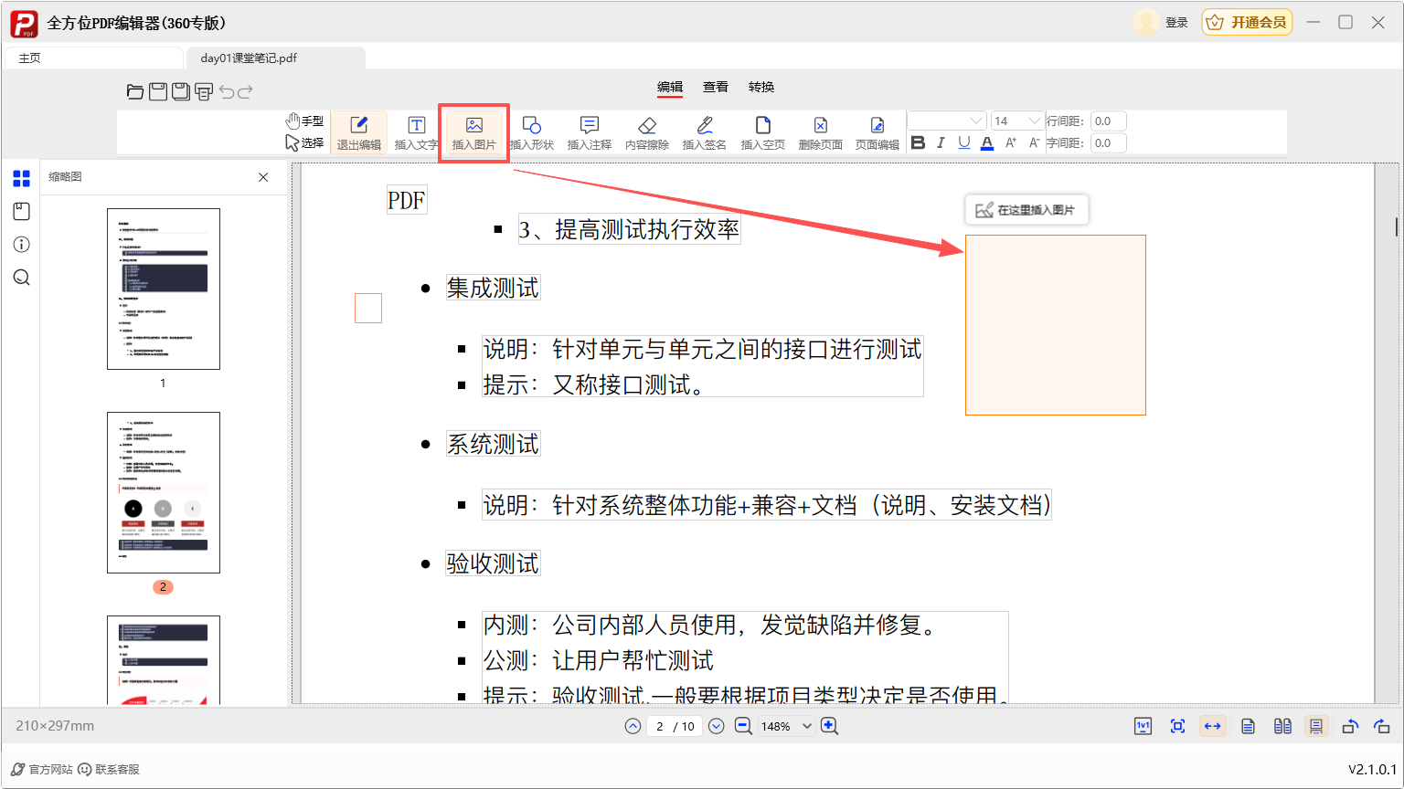The width and height of the screenshot is (1404, 789).
Task: Click the zoom in magnifier icon
Action: pyautogui.click(x=829, y=726)
